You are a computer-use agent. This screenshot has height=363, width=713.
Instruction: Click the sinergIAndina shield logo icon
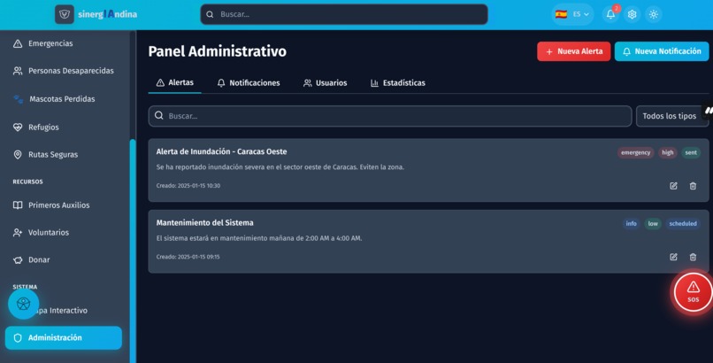point(65,14)
